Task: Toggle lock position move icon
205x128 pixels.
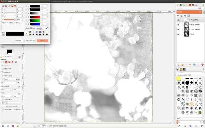Action: pos(185,16)
